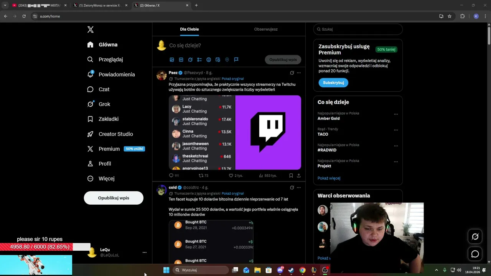The height and width of the screenshot is (276, 491).
Task: Open Grok enhance icon in composer
Action: (x=190, y=60)
